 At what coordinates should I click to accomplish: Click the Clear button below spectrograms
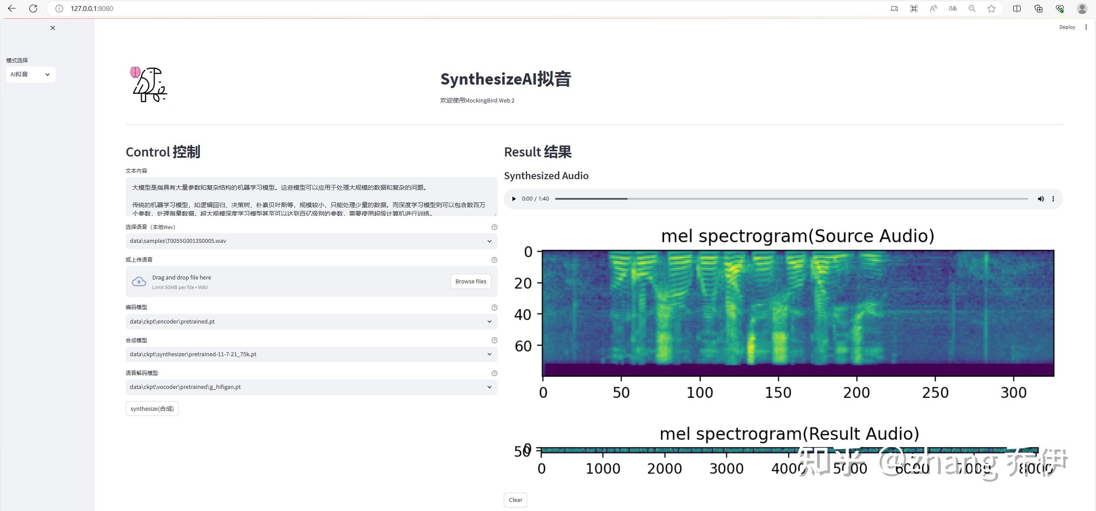pyautogui.click(x=515, y=500)
